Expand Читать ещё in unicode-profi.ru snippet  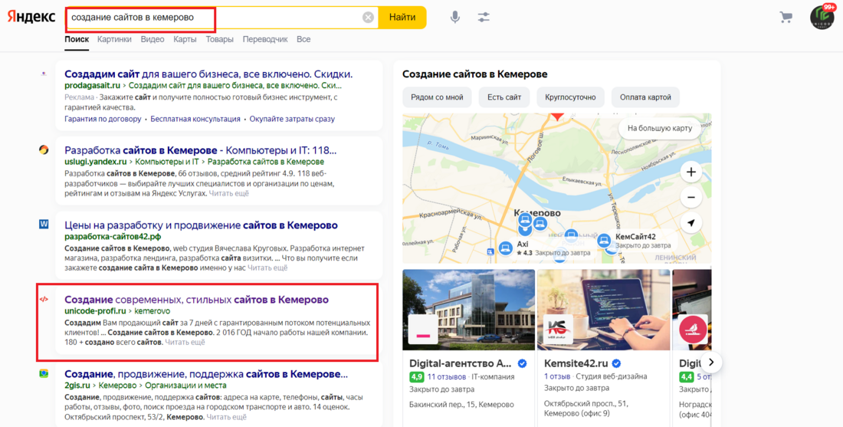coord(185,342)
